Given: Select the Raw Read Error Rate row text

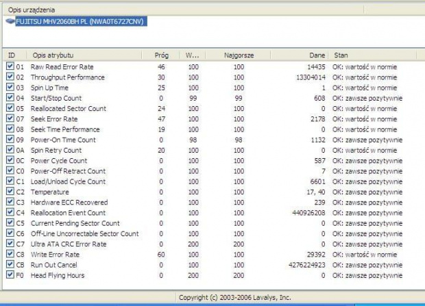Looking at the screenshot, I should (62, 67).
